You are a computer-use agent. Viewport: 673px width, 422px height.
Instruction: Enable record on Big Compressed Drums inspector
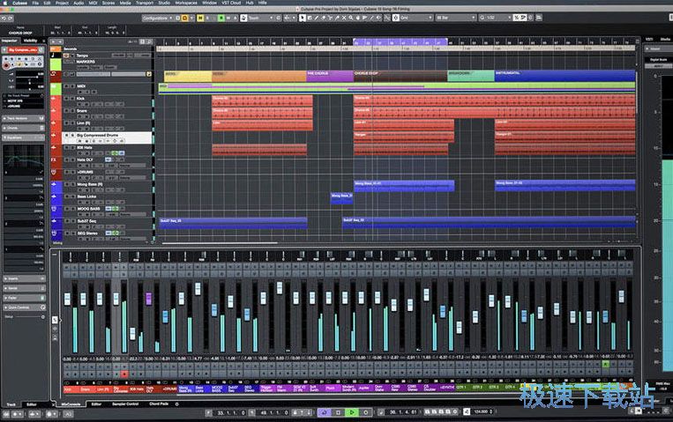pyautogui.click(x=6, y=65)
